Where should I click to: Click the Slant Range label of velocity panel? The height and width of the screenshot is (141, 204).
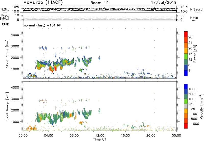click(x=7, y=106)
